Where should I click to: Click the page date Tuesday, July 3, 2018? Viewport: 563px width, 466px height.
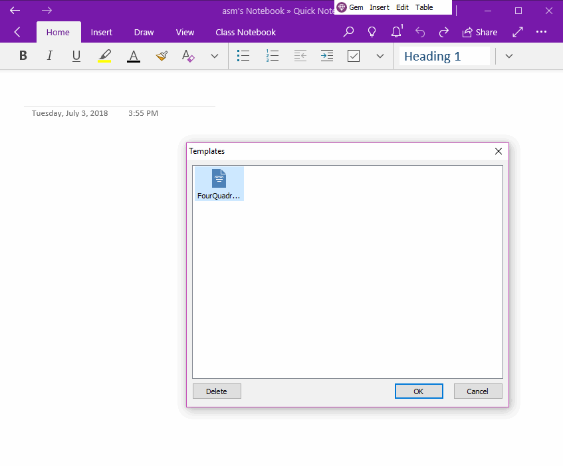pyautogui.click(x=70, y=113)
